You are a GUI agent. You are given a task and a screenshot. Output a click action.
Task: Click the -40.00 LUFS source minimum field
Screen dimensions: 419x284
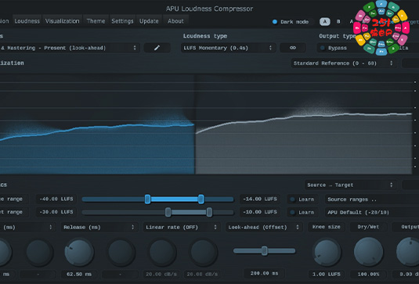pos(56,200)
